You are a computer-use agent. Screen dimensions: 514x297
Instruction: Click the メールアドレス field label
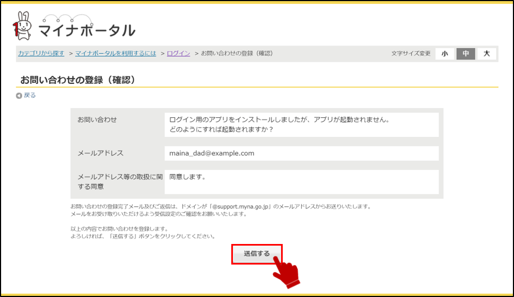100,153
